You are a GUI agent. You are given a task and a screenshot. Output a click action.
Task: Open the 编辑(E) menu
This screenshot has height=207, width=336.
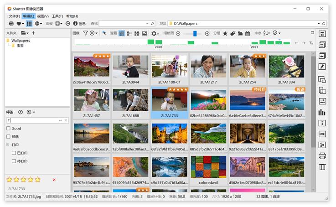pos(28,16)
